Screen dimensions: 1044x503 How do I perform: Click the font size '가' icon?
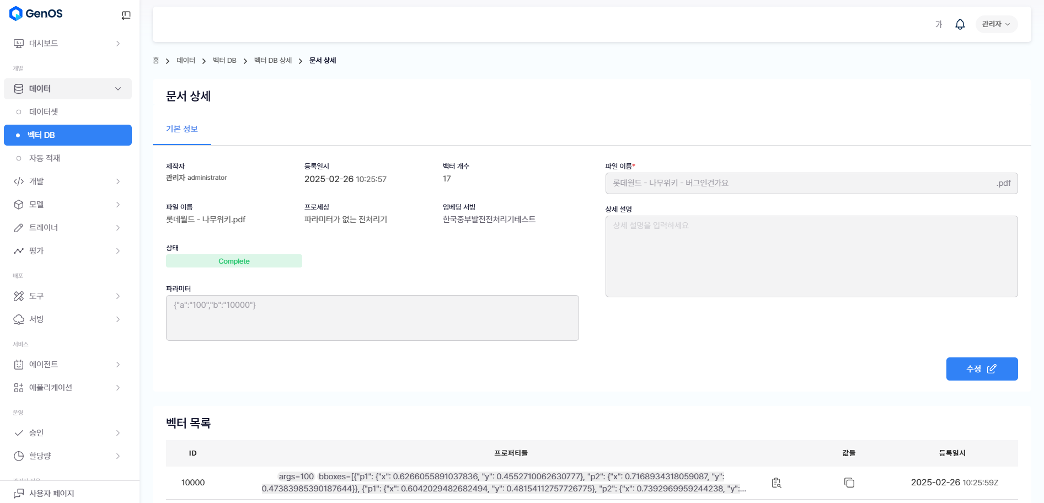pos(938,24)
